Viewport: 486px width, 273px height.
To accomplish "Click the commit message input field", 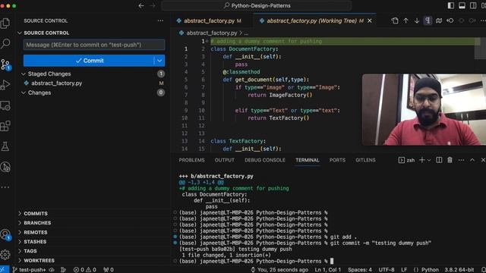I will coord(94,45).
